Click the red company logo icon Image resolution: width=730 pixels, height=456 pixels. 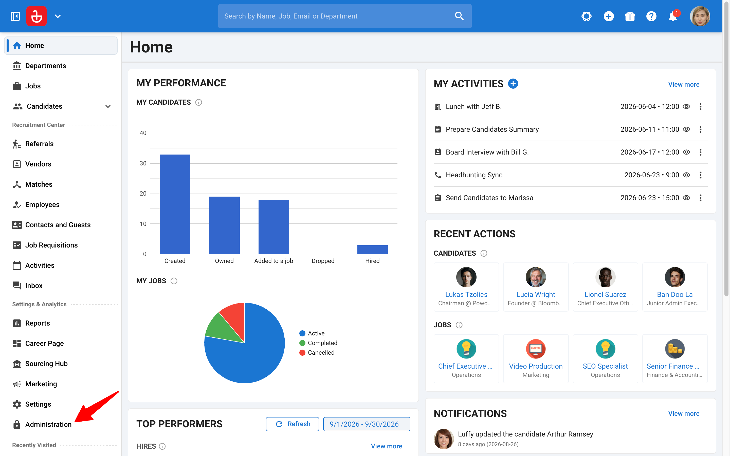pyautogui.click(x=36, y=16)
